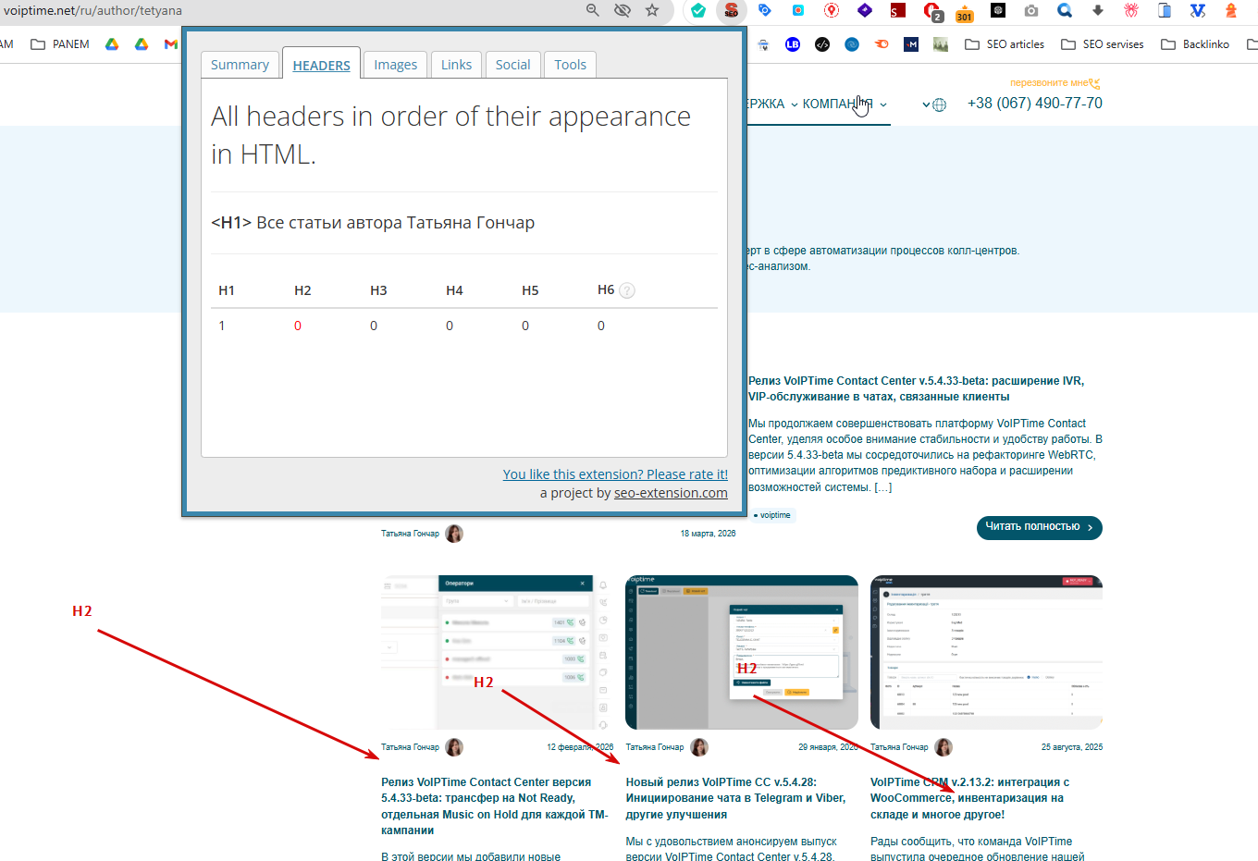The height and width of the screenshot is (861, 1258).
Task: Open the dark blue M bookmark icon
Action: (911, 43)
